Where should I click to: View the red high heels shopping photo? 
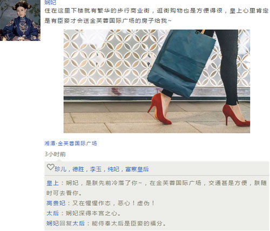coord(157,81)
